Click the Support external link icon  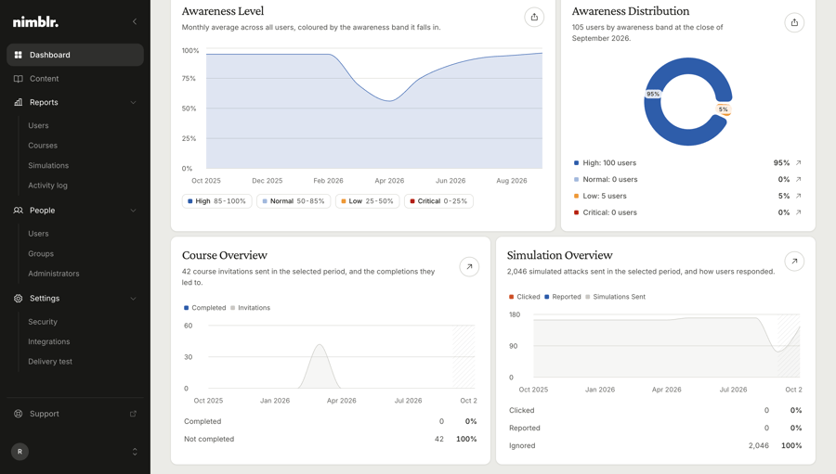point(133,414)
